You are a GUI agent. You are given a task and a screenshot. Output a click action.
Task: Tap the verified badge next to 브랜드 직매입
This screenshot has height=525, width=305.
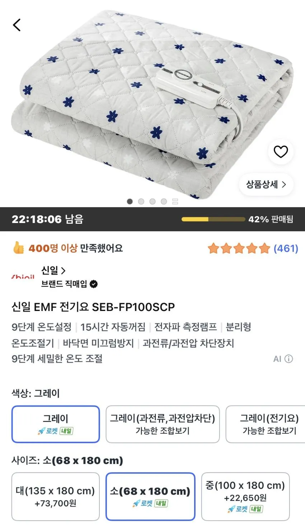click(x=94, y=284)
